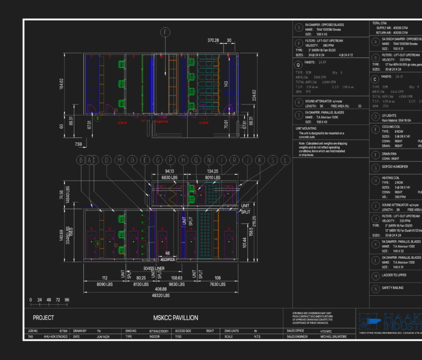The image size is (422, 360).
Task: Click circled J bubble in the callout row
Action: [x=247, y=160]
